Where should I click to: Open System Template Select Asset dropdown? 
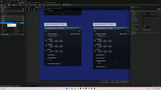point(101,36)
